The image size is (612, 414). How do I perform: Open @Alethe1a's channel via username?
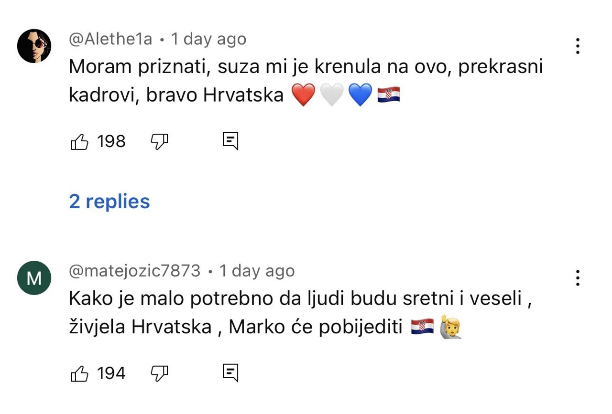(110, 39)
